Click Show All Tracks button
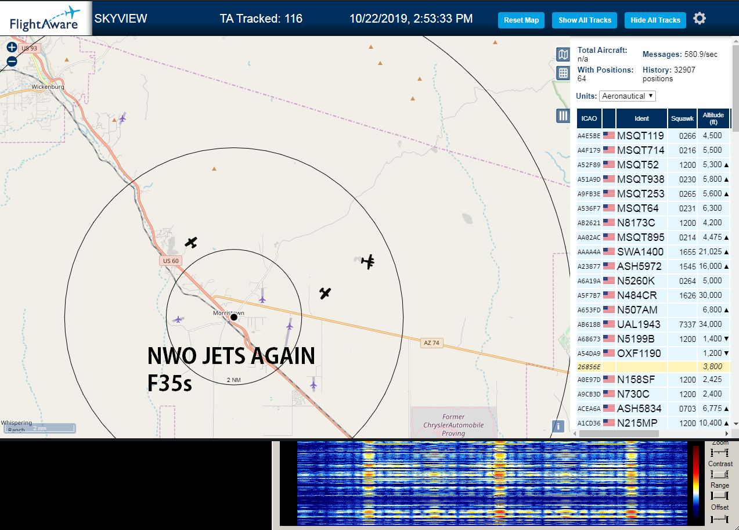This screenshot has width=739, height=530. (585, 20)
